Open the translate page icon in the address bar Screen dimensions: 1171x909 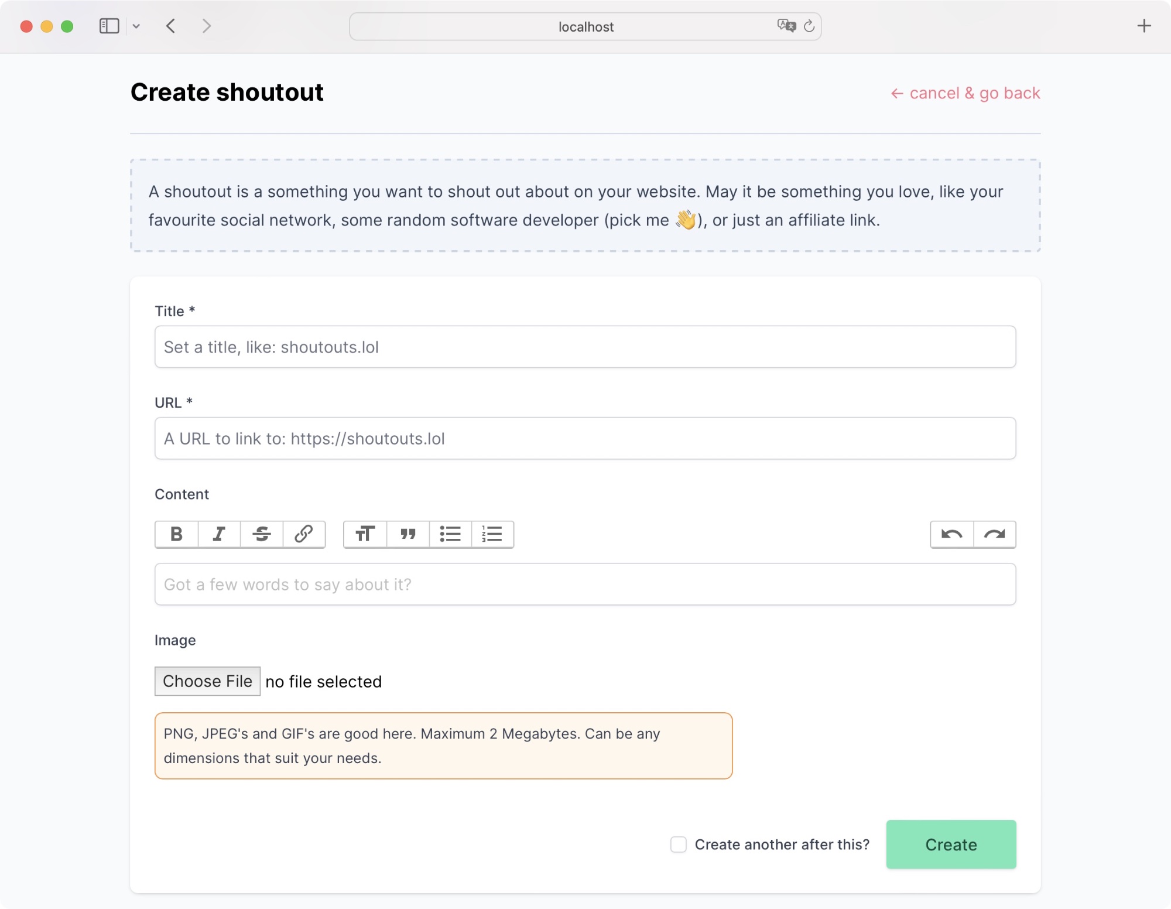(x=786, y=26)
